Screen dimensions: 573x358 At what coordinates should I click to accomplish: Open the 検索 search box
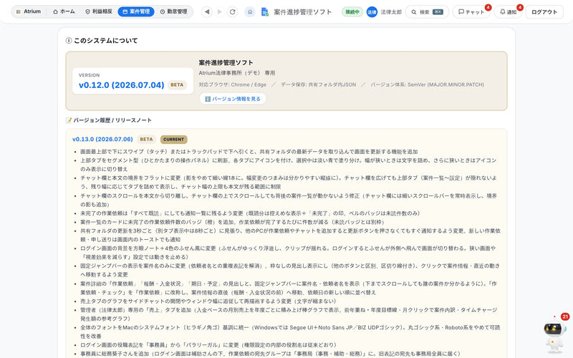427,12
